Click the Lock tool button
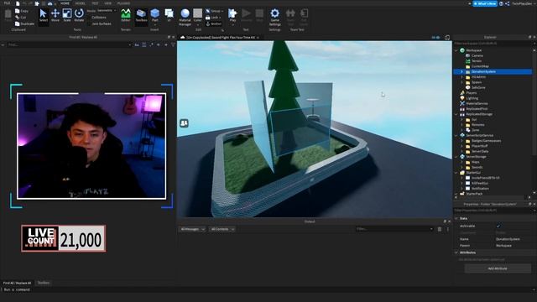The height and width of the screenshot is (302, 537). [x=213, y=17]
